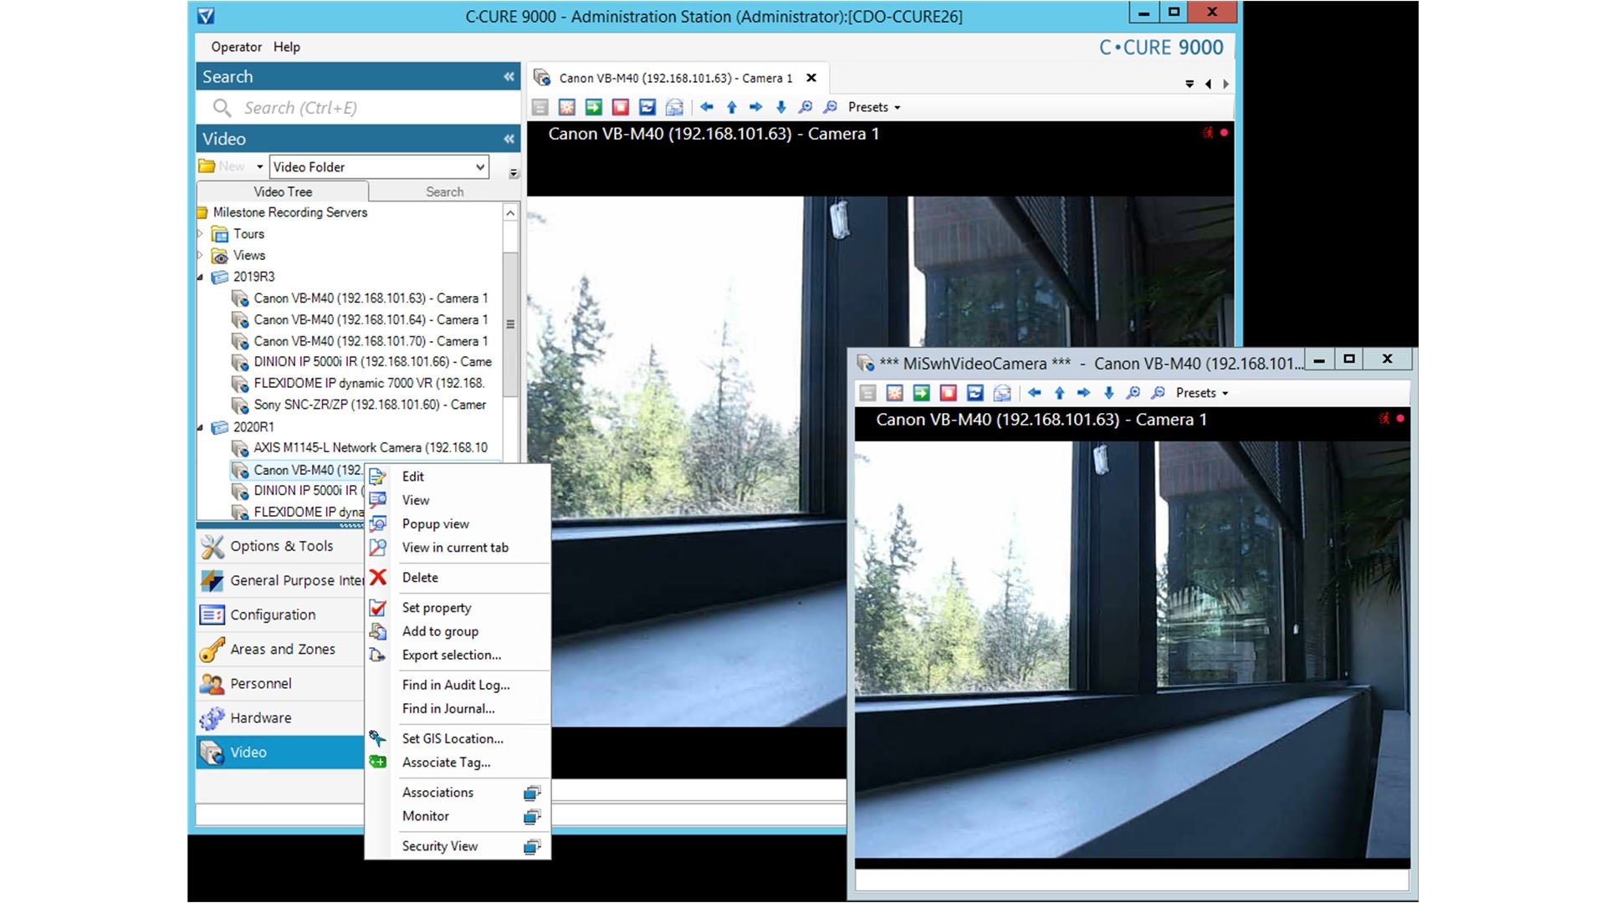Expand the Tours folder node
This screenshot has width=1606, height=903.
point(201,234)
